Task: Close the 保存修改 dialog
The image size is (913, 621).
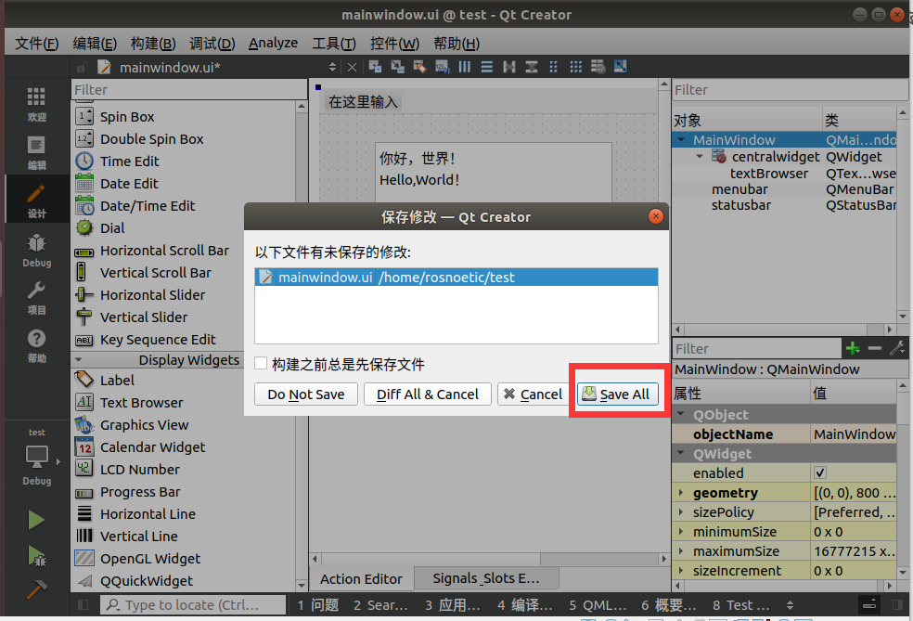Action: (656, 216)
